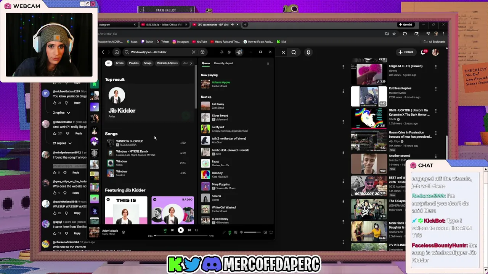Open Spotify miniplayer
Screen dimensions: 488x274
click(265, 232)
